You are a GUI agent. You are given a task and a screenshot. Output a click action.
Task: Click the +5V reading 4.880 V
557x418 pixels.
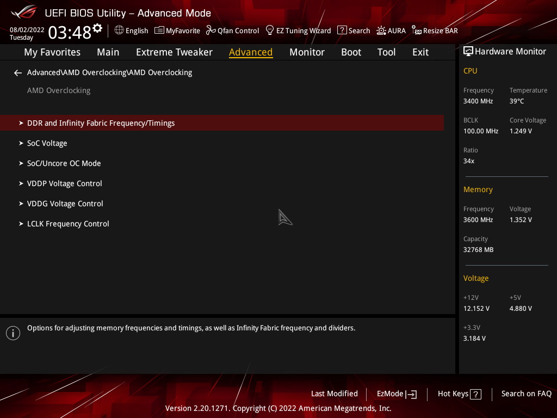tap(521, 309)
